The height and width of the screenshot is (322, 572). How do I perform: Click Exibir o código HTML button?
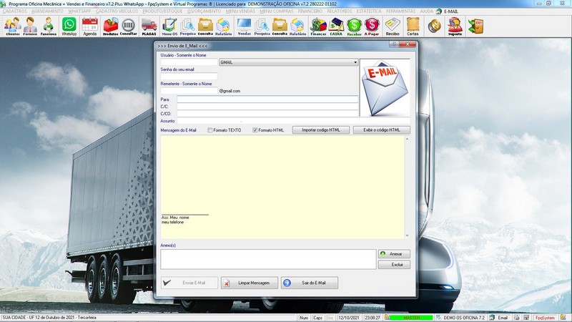coord(382,130)
